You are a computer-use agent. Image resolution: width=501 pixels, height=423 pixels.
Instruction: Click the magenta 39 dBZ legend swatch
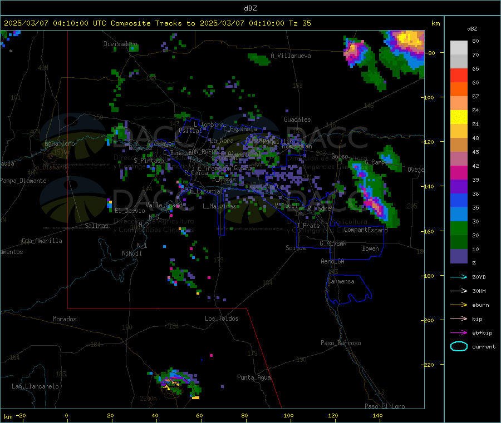(x=459, y=172)
